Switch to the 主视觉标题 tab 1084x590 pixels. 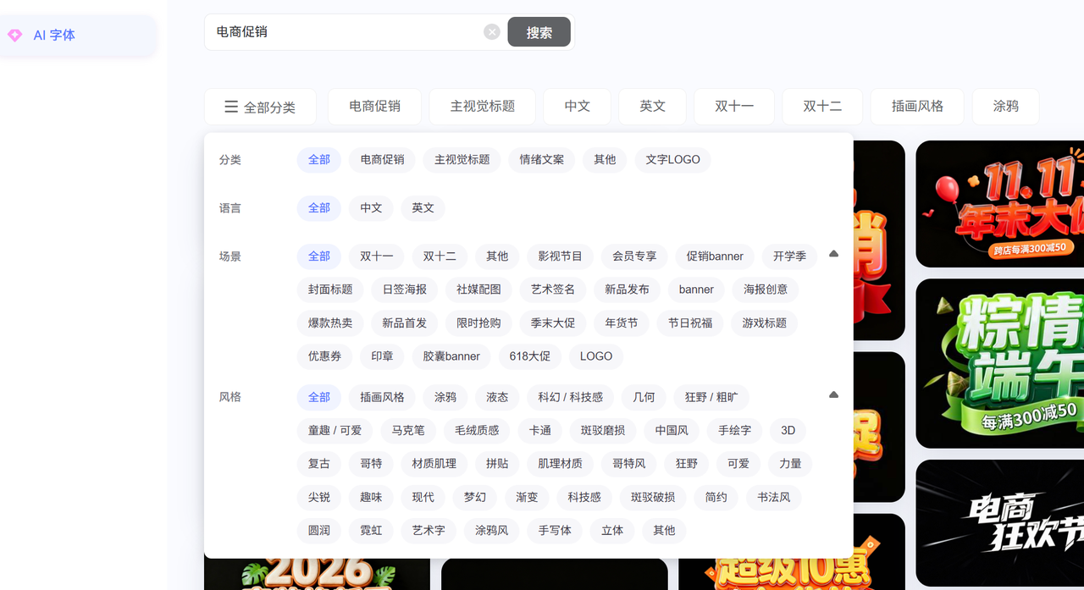[482, 107]
